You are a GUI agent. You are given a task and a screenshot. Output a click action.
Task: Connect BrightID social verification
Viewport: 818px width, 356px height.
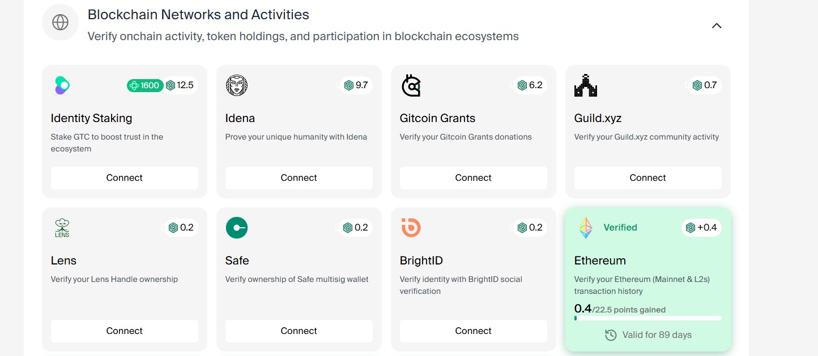click(x=474, y=331)
